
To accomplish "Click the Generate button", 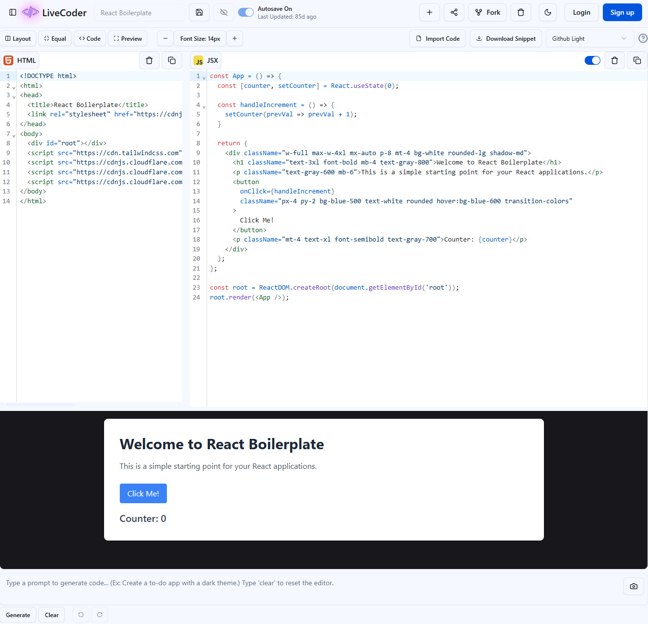I will coord(18,615).
